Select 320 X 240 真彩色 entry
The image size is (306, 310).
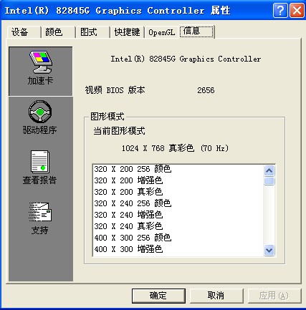coord(128,226)
